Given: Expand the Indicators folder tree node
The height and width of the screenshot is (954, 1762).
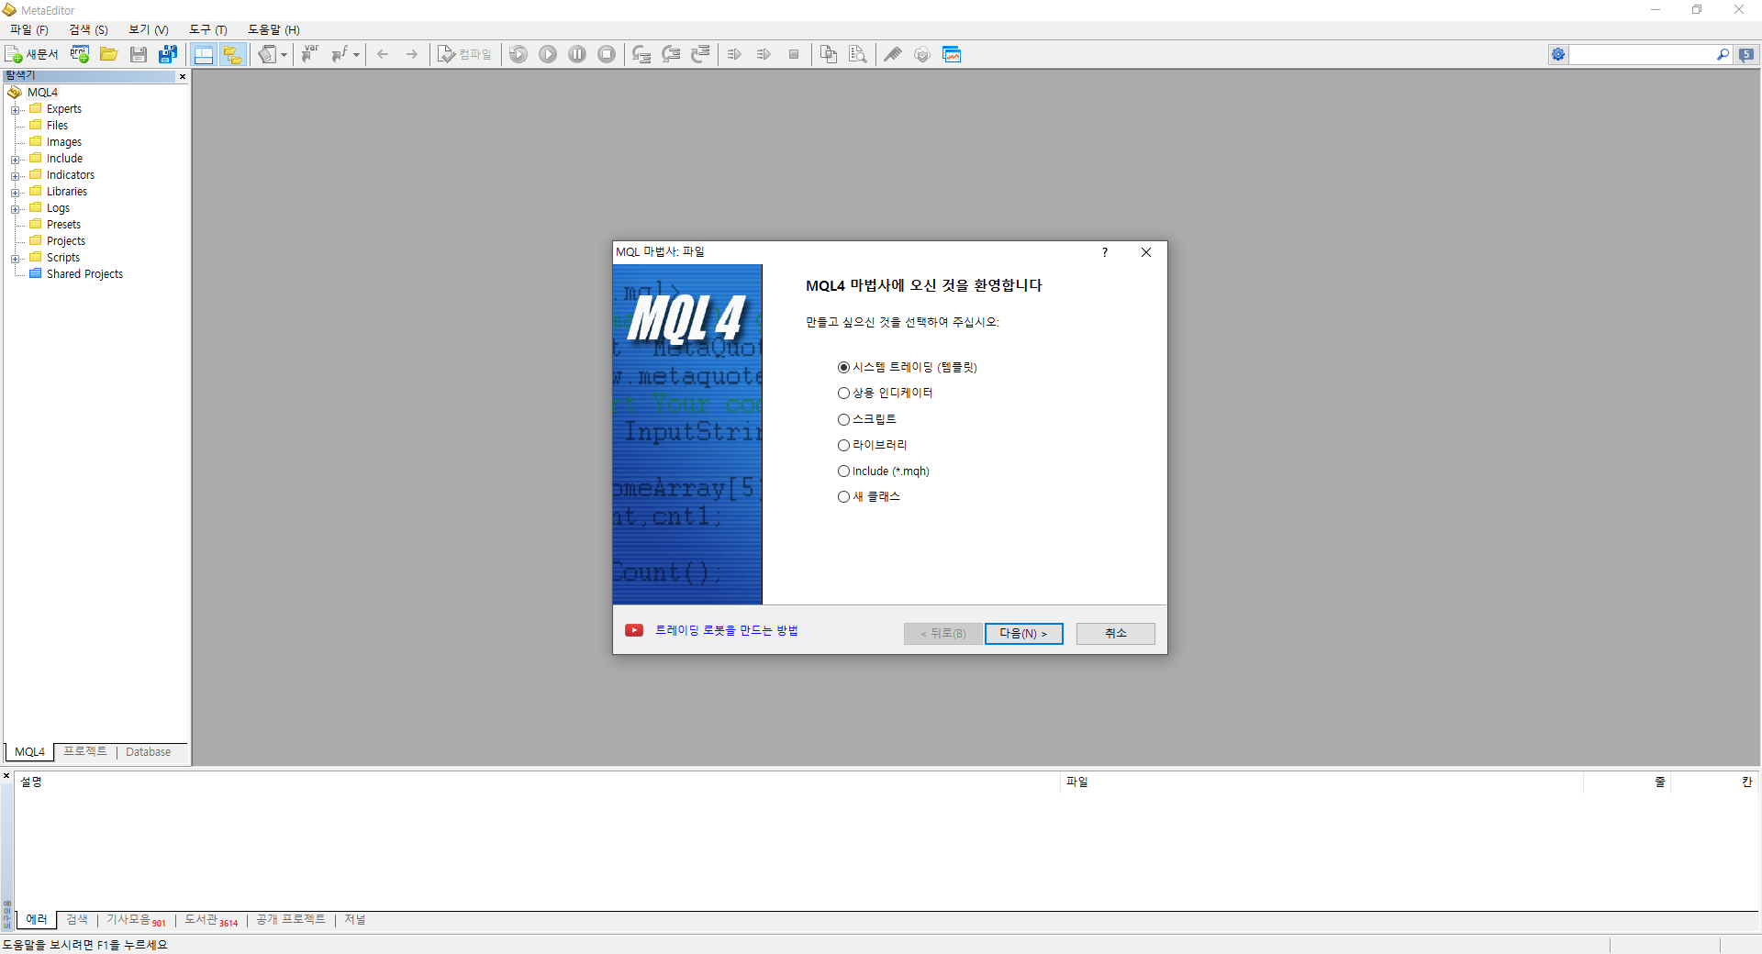Looking at the screenshot, I should (x=15, y=176).
